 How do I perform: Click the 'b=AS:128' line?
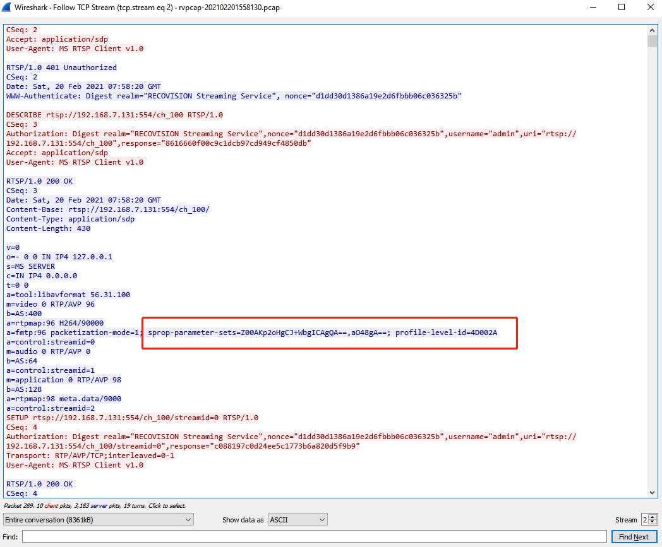(23, 389)
